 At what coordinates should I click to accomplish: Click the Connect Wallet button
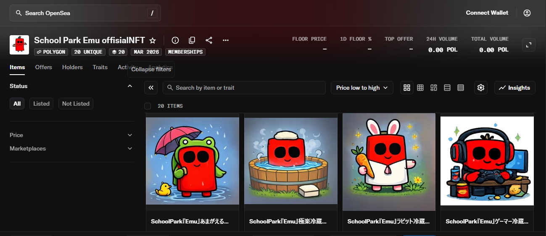click(487, 13)
